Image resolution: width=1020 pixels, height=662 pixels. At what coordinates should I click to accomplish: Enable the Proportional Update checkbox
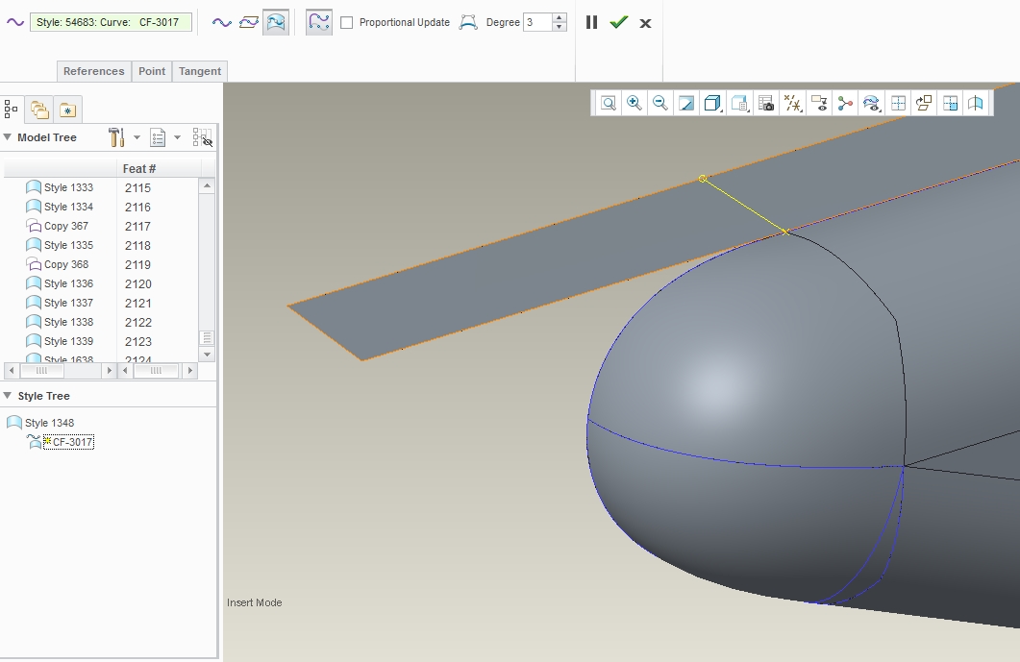click(347, 23)
